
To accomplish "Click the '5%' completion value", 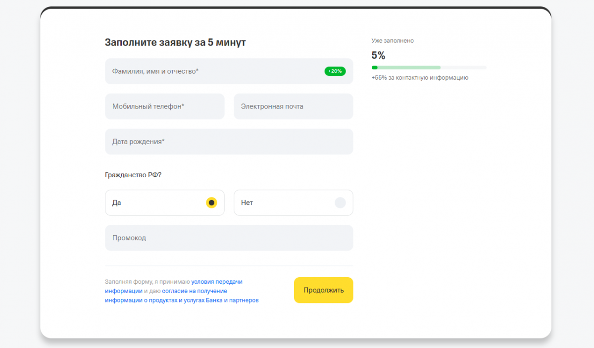I will (378, 55).
